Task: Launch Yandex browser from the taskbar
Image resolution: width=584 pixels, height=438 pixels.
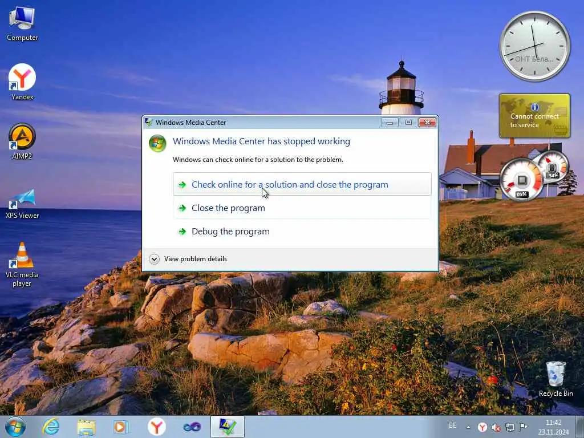Action: tap(156, 427)
